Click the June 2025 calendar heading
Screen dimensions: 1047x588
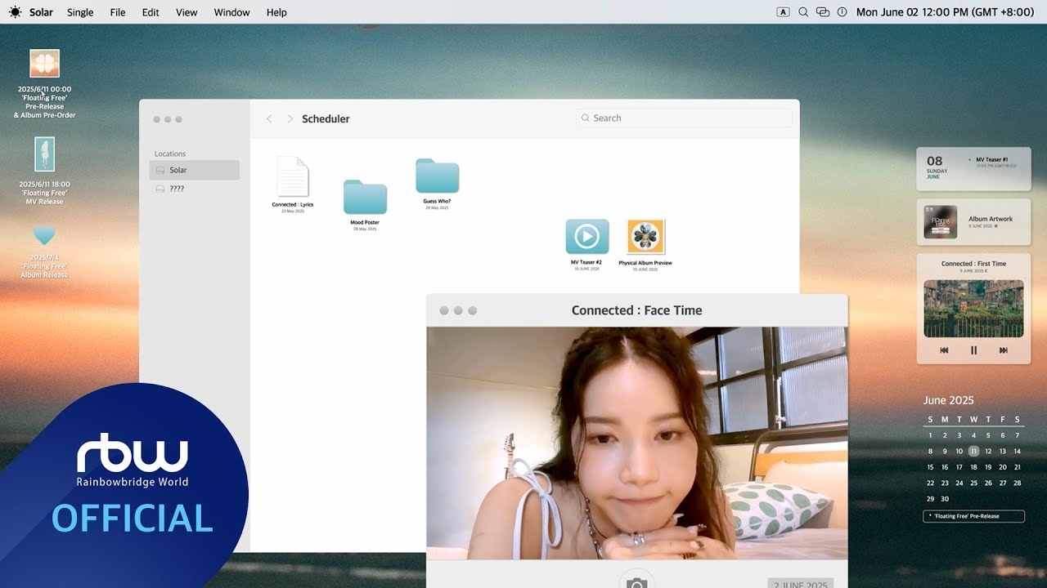pos(948,400)
